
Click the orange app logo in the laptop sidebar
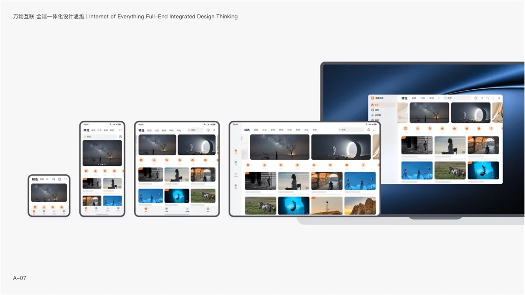pos(372,98)
